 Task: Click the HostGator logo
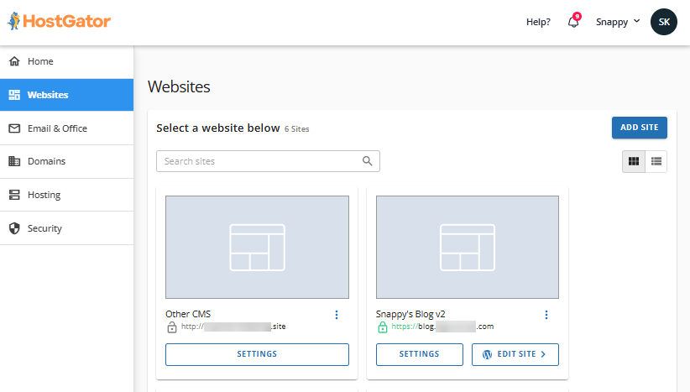click(x=59, y=21)
